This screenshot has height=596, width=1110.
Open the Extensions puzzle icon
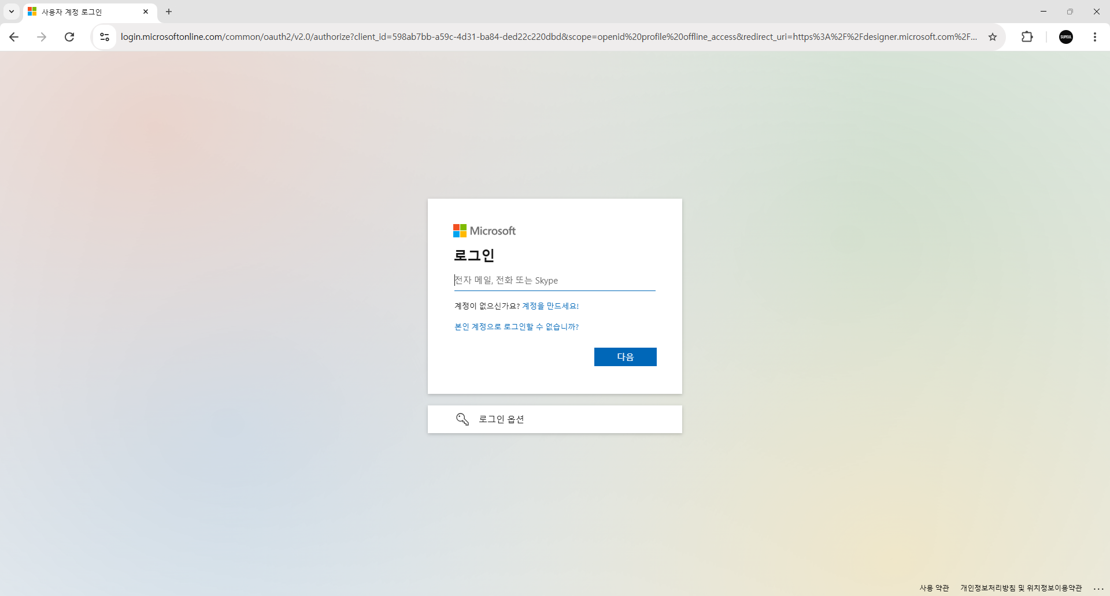coord(1027,37)
